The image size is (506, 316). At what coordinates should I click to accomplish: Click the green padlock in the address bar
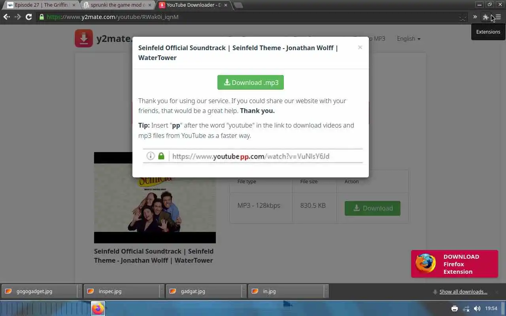click(x=42, y=17)
